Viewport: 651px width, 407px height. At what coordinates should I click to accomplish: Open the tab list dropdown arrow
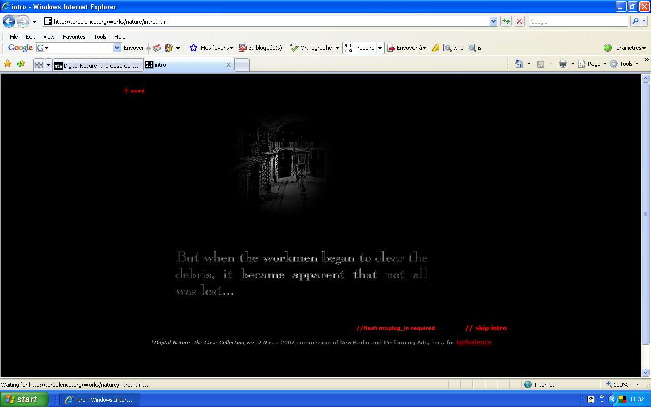tap(48, 65)
